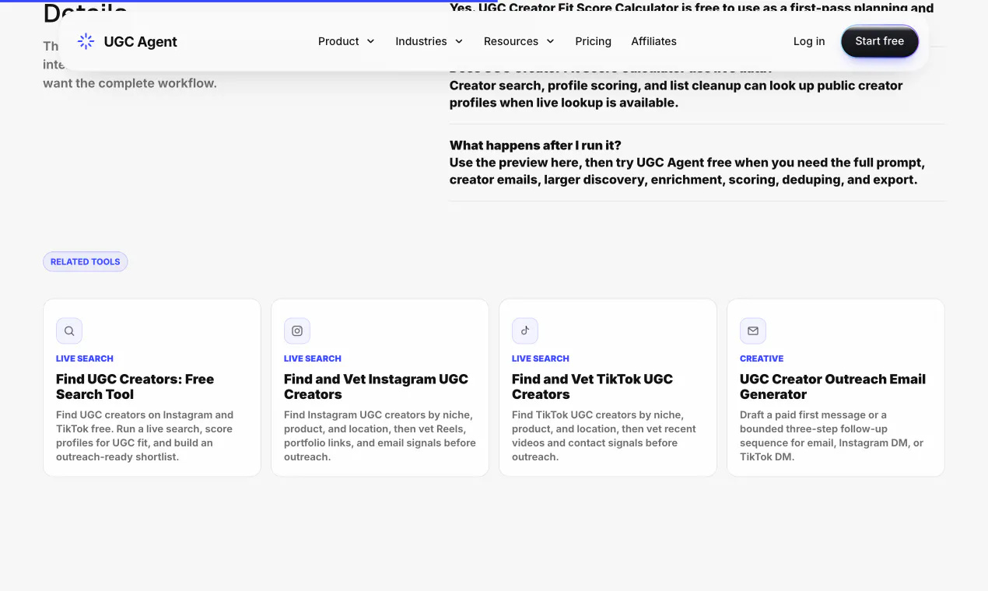This screenshot has width=988, height=591.
Task: Click the Log in link
Action: tap(809, 41)
